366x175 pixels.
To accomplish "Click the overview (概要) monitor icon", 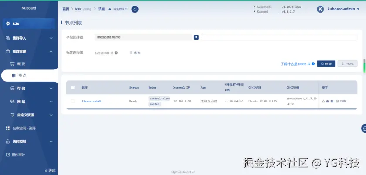I will point(13,63).
